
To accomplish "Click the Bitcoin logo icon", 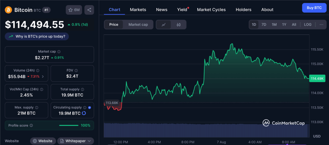I will pos(8,10).
